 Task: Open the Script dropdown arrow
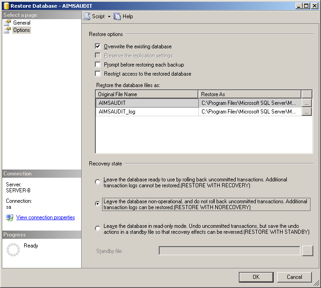pyautogui.click(x=109, y=16)
